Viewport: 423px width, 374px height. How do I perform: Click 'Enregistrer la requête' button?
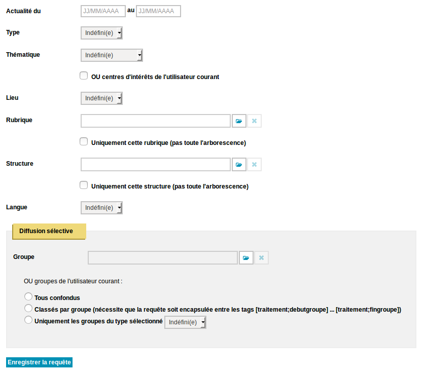coord(40,362)
